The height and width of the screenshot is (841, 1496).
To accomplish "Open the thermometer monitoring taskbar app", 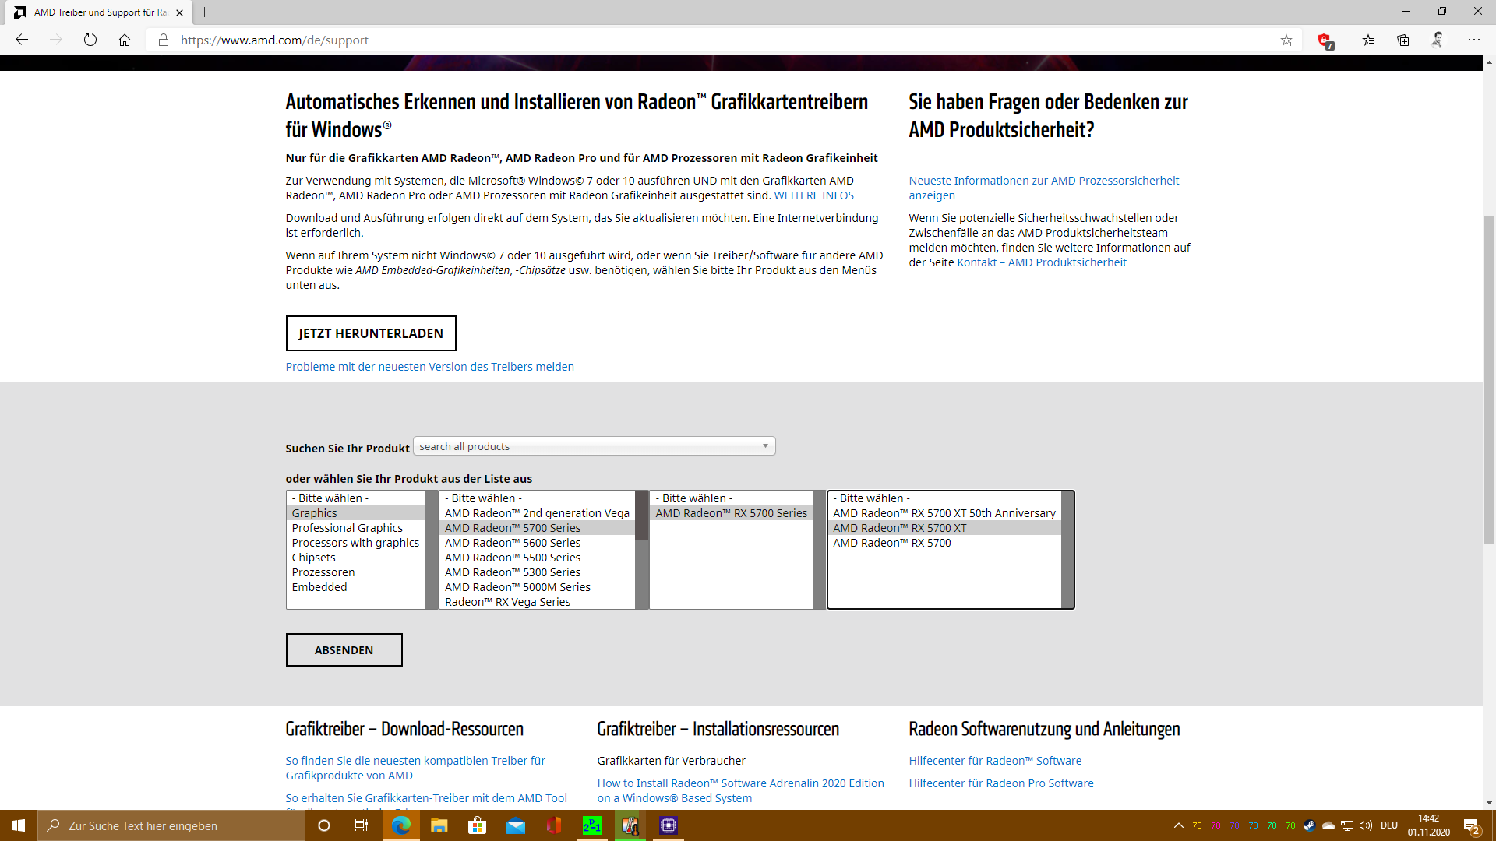I will (x=630, y=825).
